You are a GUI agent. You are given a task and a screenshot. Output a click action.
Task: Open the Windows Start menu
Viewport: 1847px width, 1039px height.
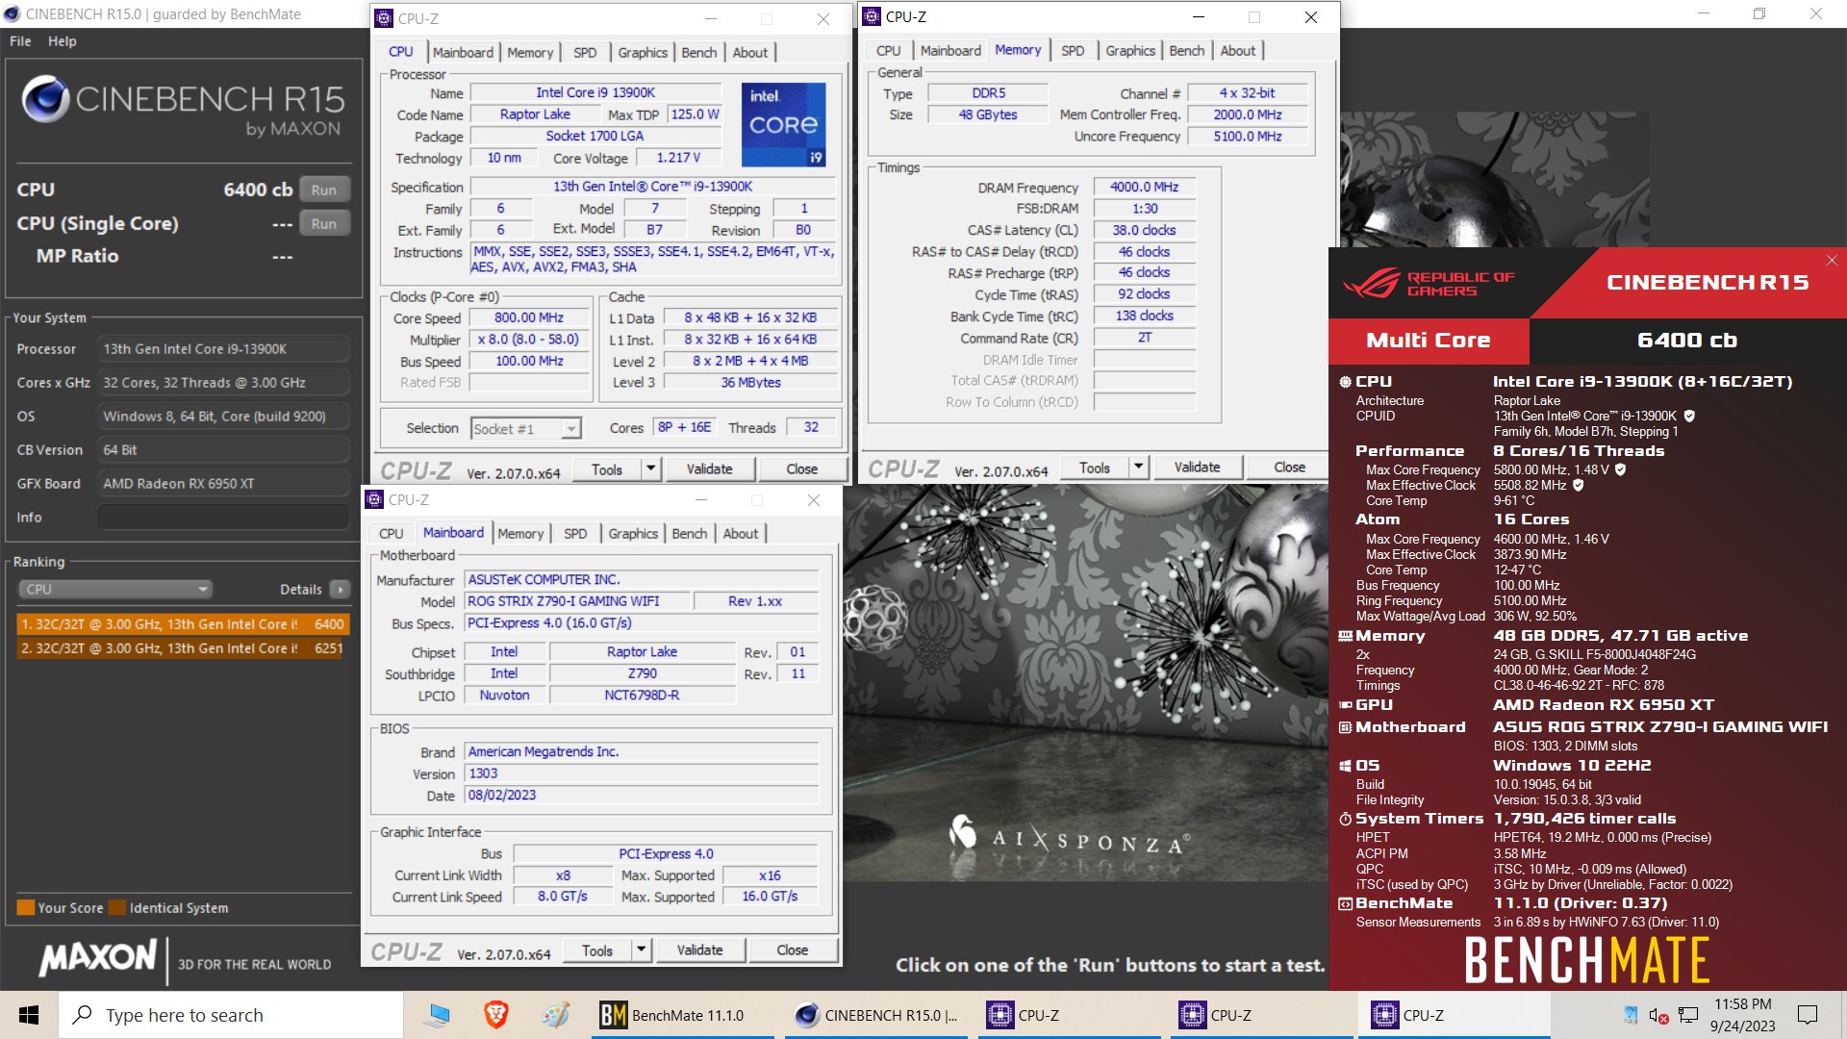(x=29, y=1015)
